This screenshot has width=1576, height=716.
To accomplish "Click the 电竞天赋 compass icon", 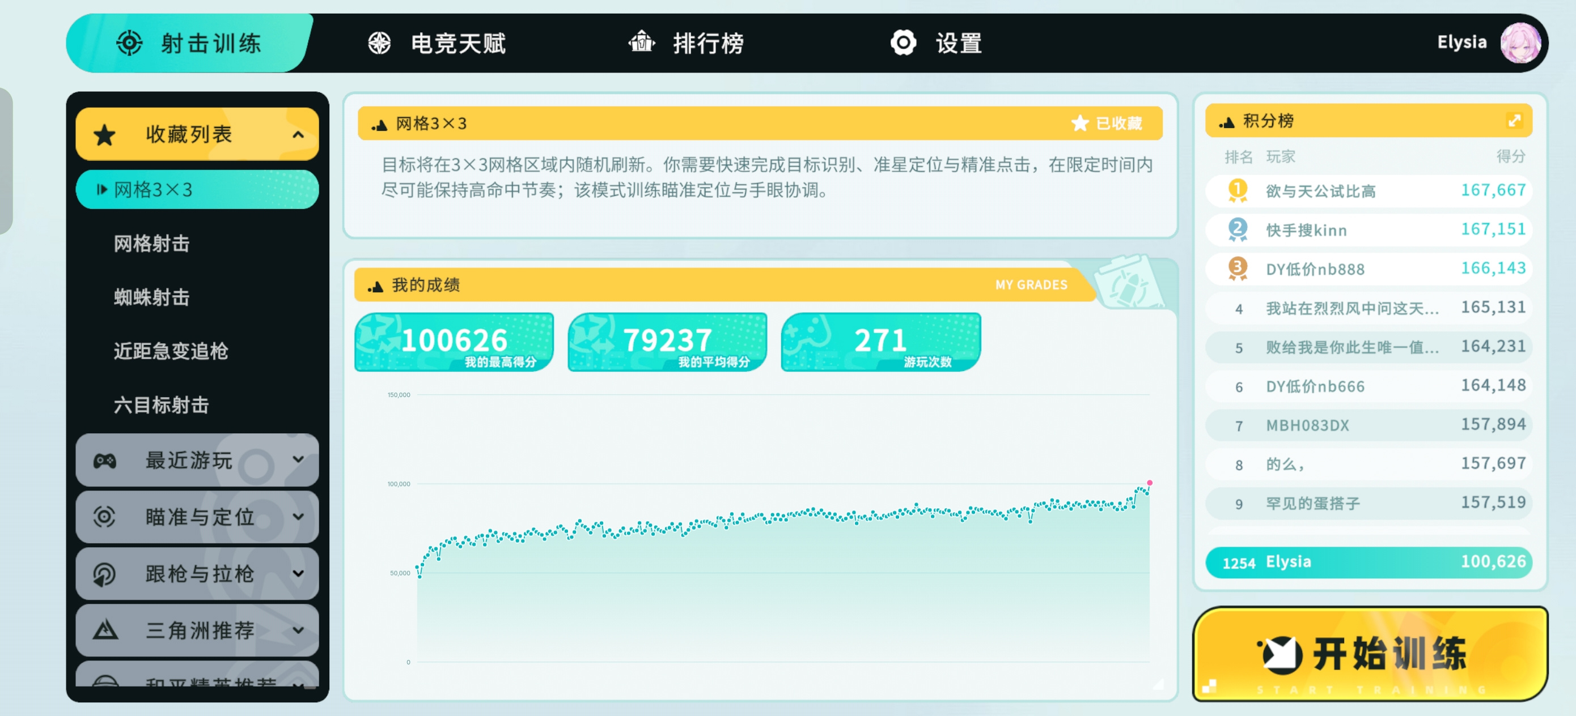I will click(x=379, y=43).
